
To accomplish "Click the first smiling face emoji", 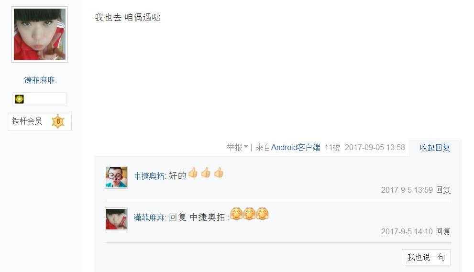I will [236, 214].
